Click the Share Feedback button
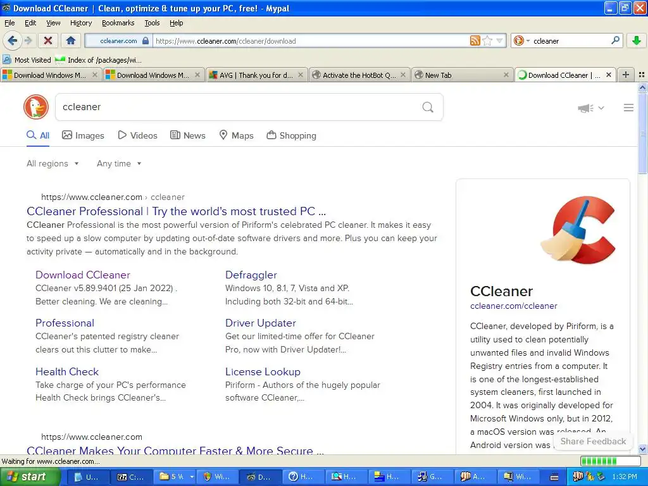Screen dimensions: 648x486 (592, 441)
